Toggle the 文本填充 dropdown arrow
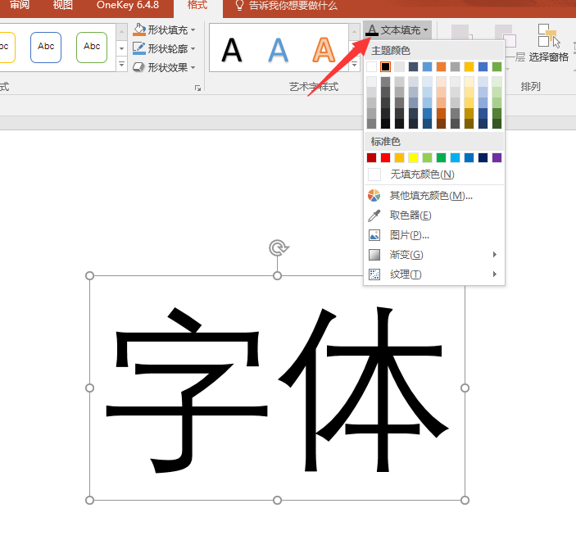Image resolution: width=576 pixels, height=558 pixels. click(425, 30)
